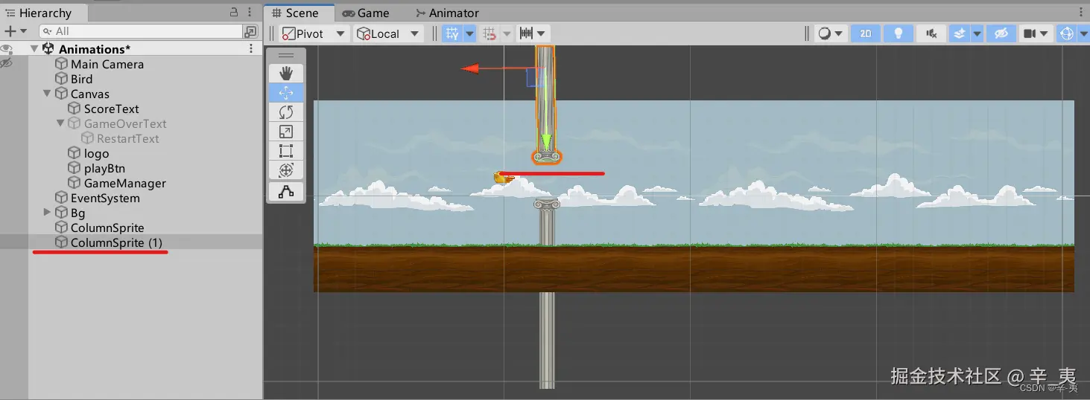This screenshot has width=1090, height=400.
Task: Toggle scene lighting
Action: 899,33
